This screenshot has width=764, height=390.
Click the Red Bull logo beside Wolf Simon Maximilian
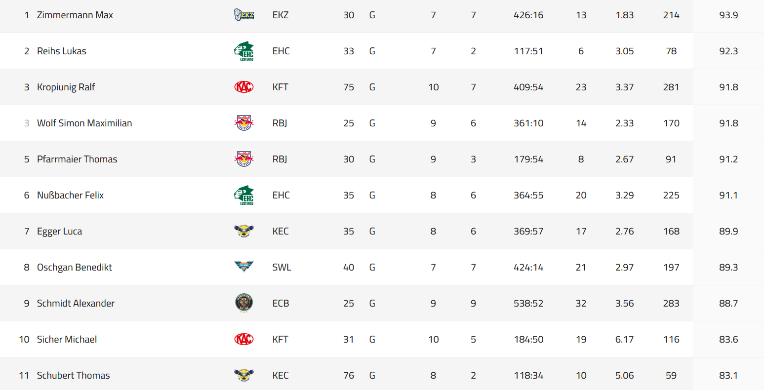point(243,123)
